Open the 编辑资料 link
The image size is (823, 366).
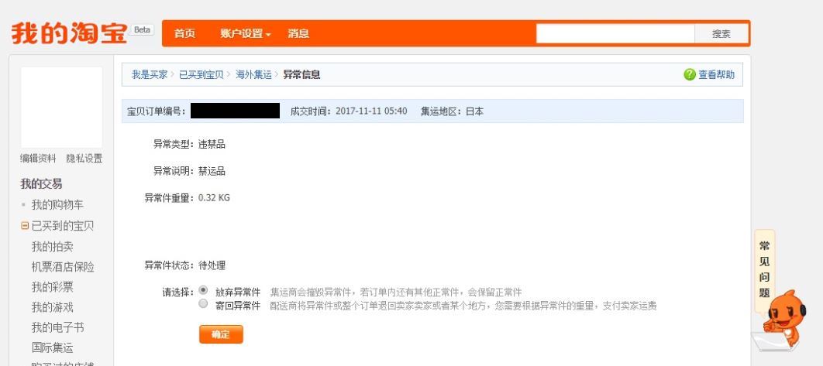click(x=38, y=159)
